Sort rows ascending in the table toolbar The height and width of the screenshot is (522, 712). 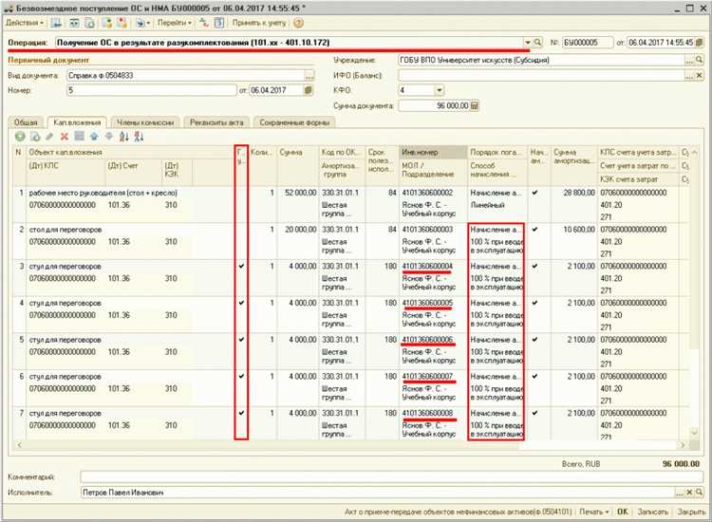pos(124,136)
